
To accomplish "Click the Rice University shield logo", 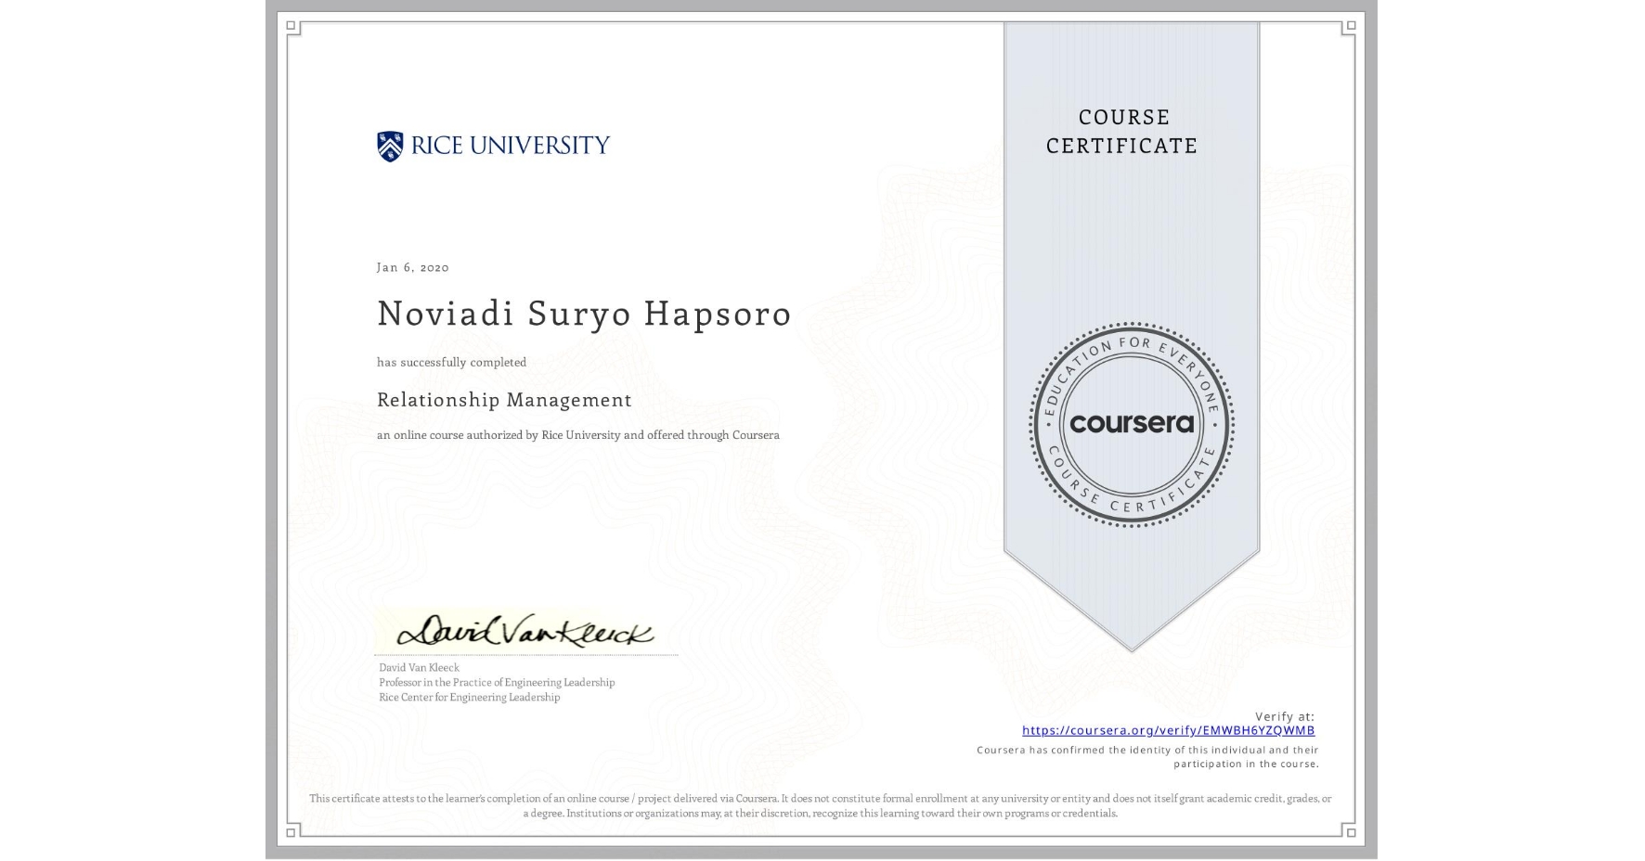I will [390, 146].
